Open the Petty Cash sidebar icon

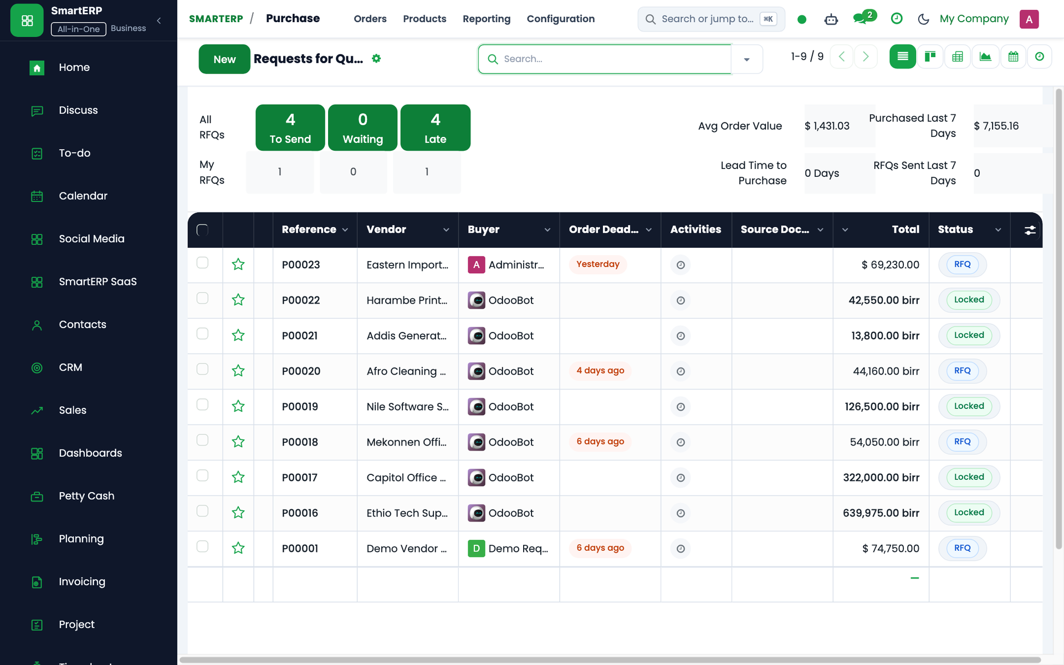coord(37,496)
